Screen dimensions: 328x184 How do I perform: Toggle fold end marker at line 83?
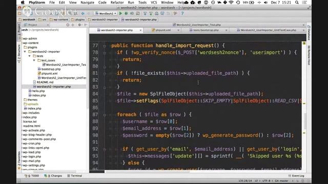(x=105, y=87)
